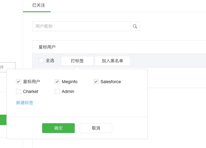Uncheck the 星标用户 tag checkbox in popup
The width and height of the screenshot is (206, 148).
(x=18, y=82)
